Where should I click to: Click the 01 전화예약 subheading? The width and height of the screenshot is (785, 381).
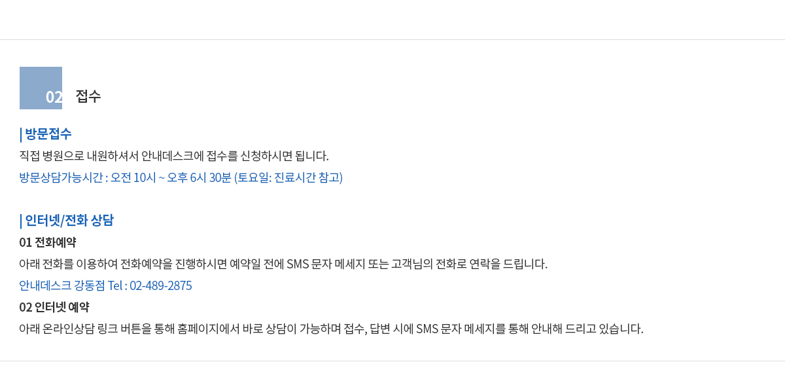(48, 242)
